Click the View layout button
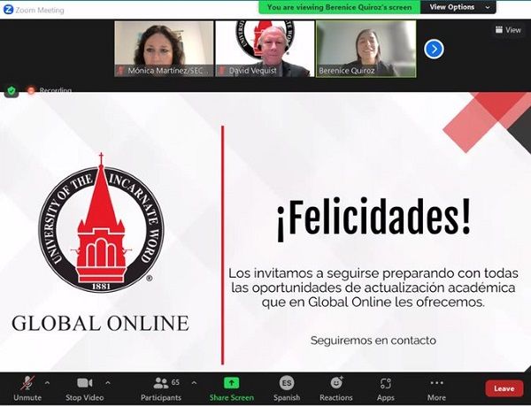The width and height of the screenshot is (531, 406). (508, 30)
